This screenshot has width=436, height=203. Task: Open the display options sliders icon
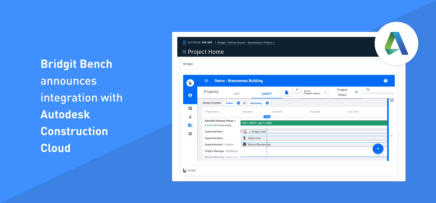pos(392,100)
